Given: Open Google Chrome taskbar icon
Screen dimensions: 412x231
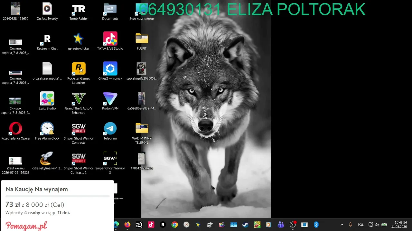Looking at the screenshot, I should click(174, 225).
